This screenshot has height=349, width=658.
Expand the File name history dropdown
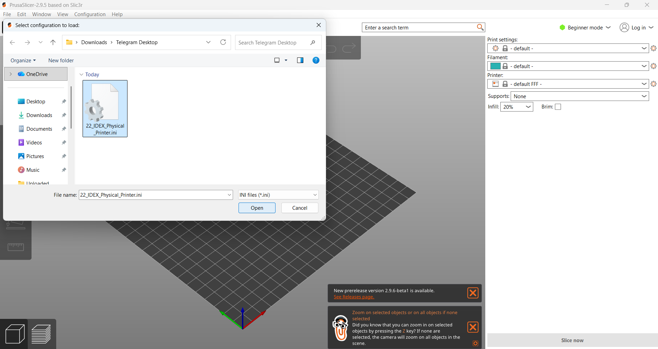[x=229, y=195]
